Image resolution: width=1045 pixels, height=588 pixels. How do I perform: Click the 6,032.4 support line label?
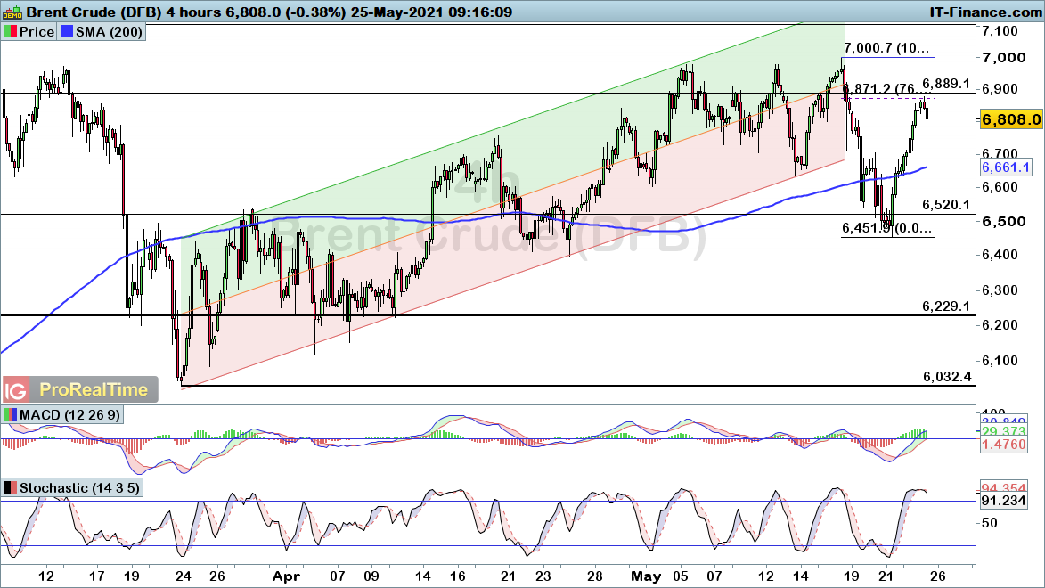(945, 377)
